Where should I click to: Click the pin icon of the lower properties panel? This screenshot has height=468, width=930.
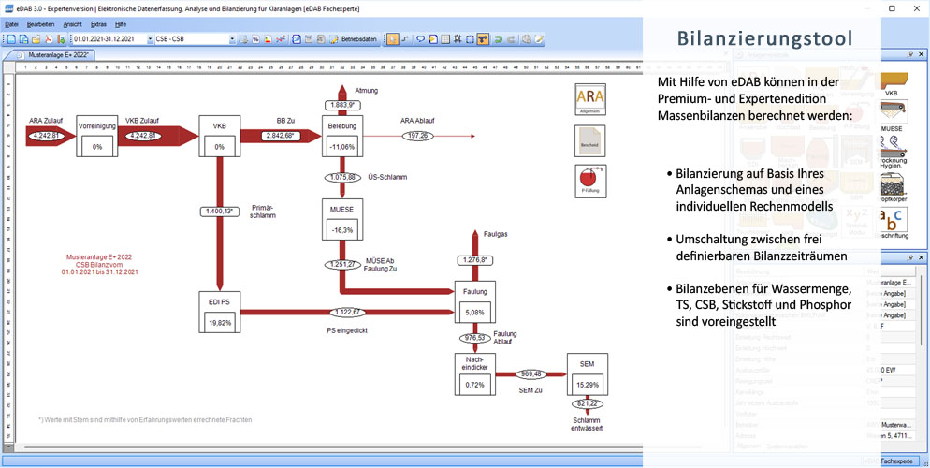point(910,258)
